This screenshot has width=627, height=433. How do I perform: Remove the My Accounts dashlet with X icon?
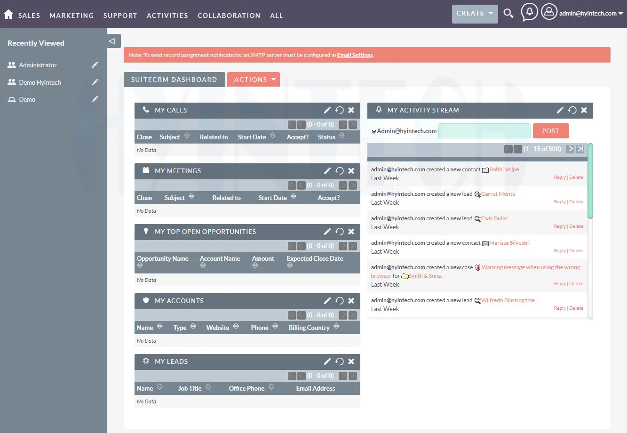point(351,301)
